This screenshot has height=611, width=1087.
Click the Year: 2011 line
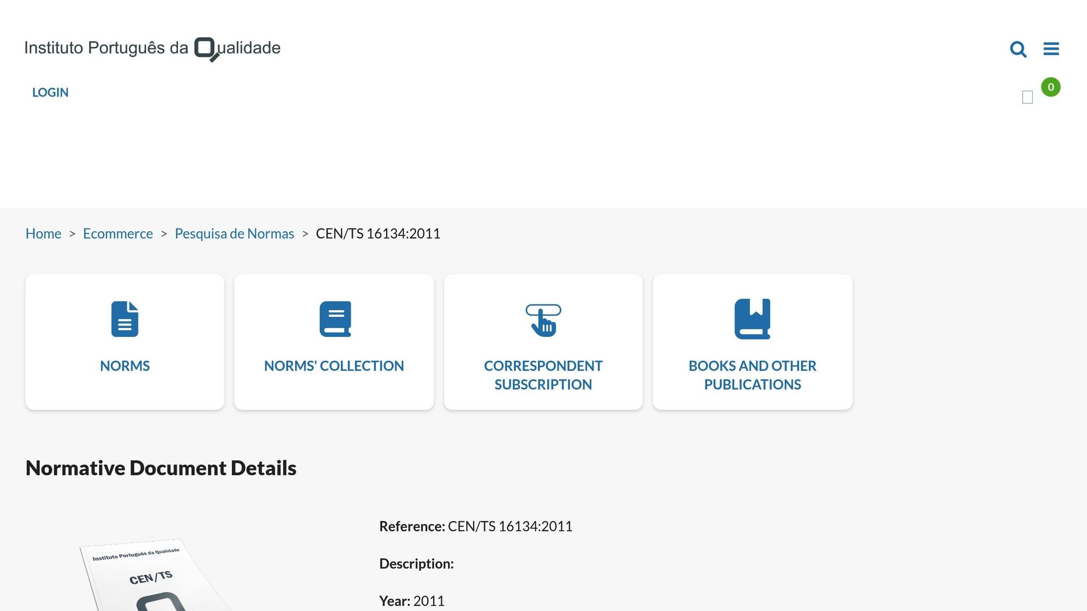(x=411, y=601)
